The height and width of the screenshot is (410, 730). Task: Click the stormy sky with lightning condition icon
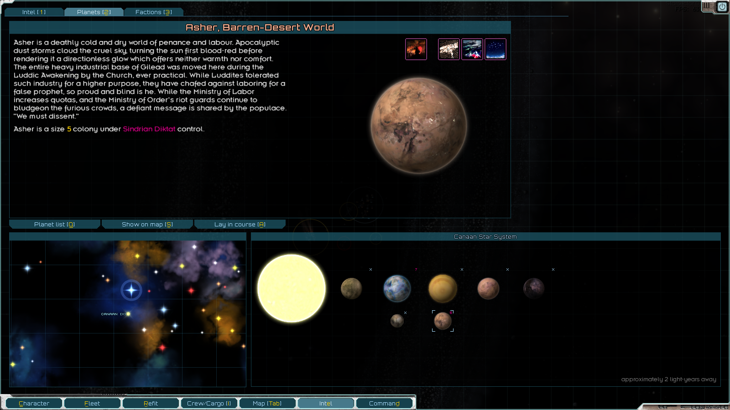click(x=472, y=49)
